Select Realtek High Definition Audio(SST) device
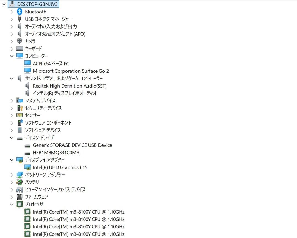Image resolution: width=297 pixels, height=238 pixels. point(70,86)
